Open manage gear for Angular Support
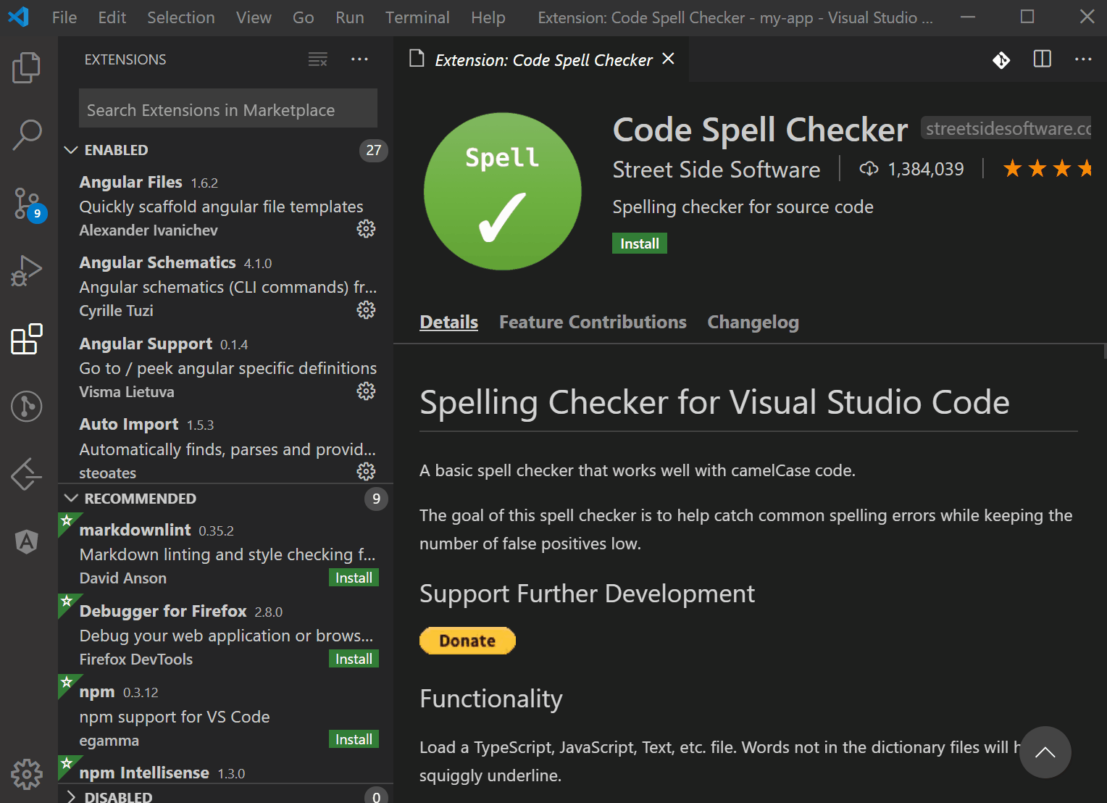Screen dimensions: 1107x803 tap(366, 391)
